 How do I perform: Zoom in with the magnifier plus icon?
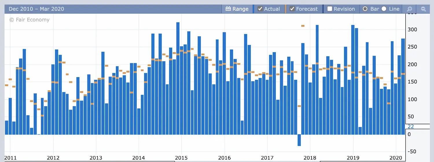(409, 9)
